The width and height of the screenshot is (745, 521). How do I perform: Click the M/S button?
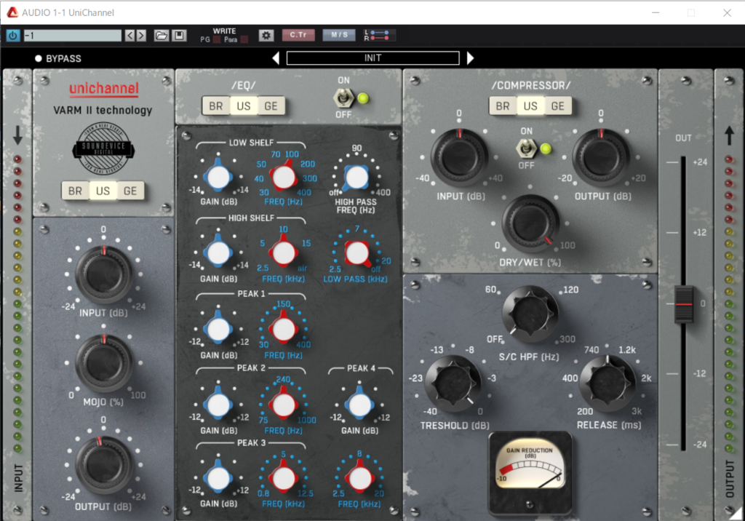tap(339, 35)
